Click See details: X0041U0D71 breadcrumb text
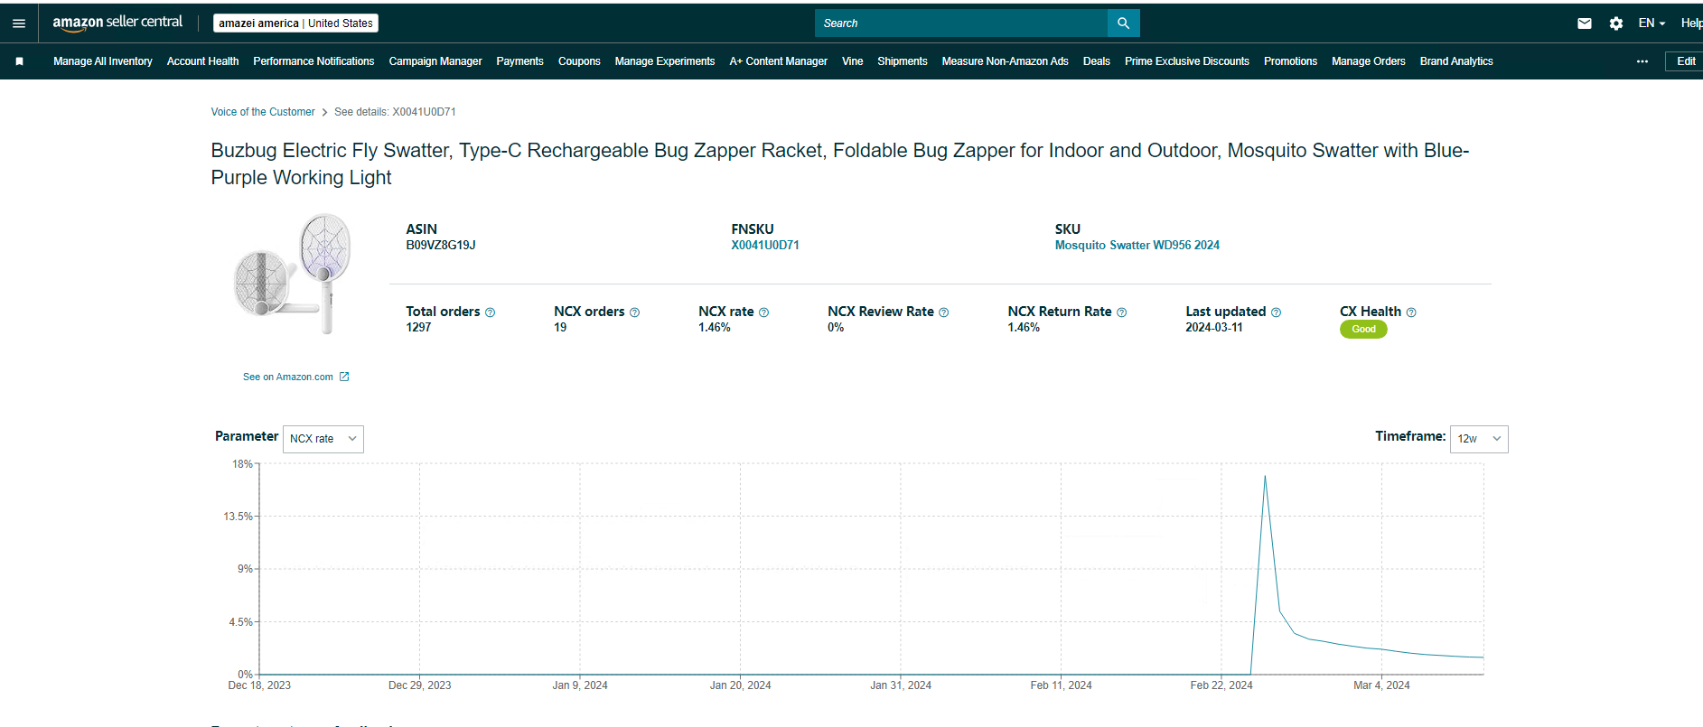1703x727 pixels. click(x=395, y=112)
